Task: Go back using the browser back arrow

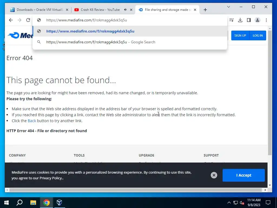Action: pos(11,20)
